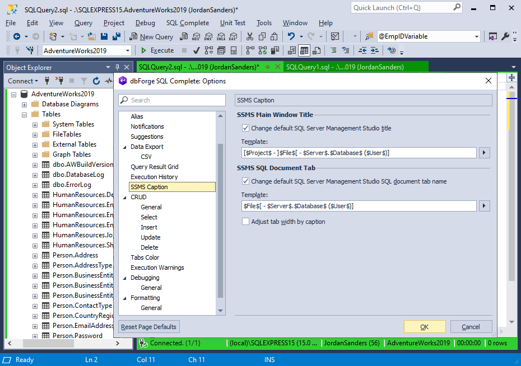The image size is (521, 366).
Task: Collapse the CRUD options node
Action: tap(125, 198)
